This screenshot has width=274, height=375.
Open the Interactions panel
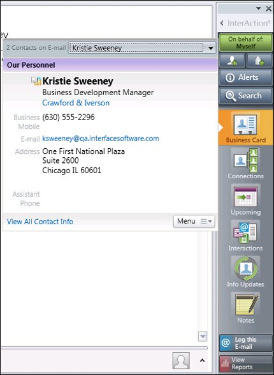pos(245,236)
